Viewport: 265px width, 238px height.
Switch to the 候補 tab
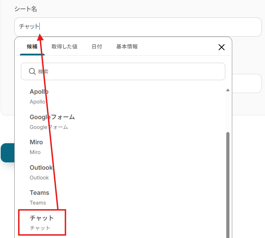point(32,47)
